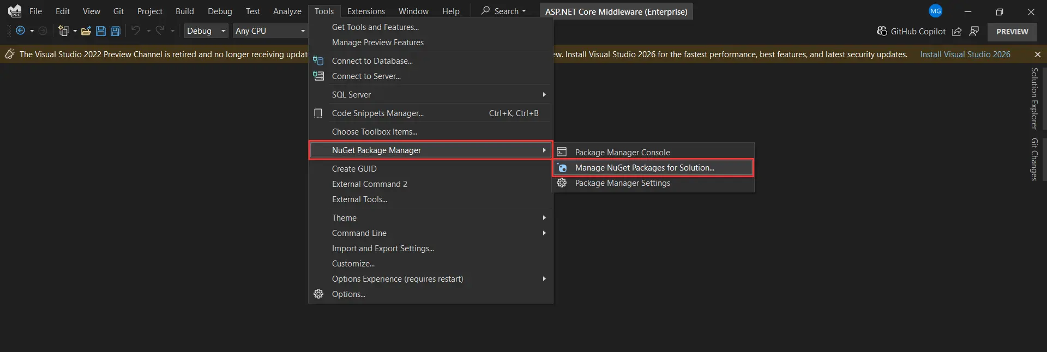Screen dimensions: 1047x352
Task: Click the MG account avatar
Action: (936, 11)
